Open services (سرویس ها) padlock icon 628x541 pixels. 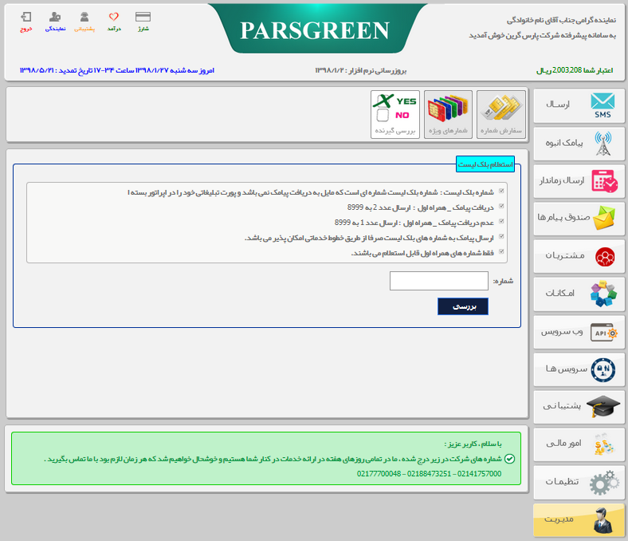tap(603, 369)
